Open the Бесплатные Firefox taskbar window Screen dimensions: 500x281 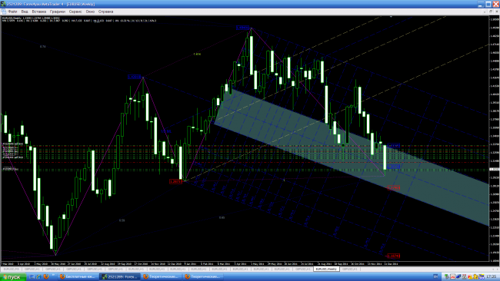coord(78,277)
